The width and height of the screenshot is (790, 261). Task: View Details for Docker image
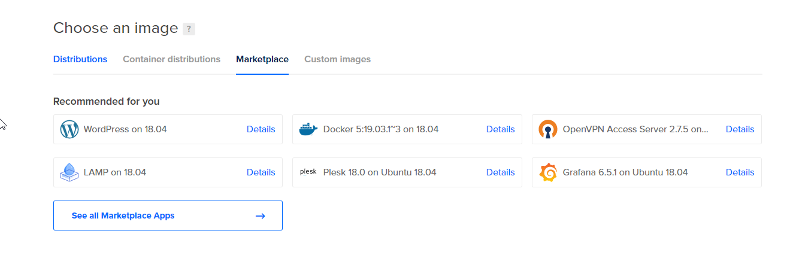501,129
